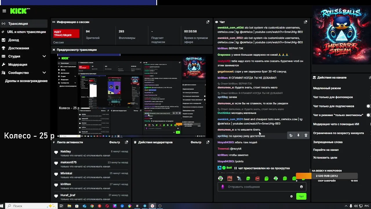Click Установить цели in channel actions

click(x=325, y=158)
